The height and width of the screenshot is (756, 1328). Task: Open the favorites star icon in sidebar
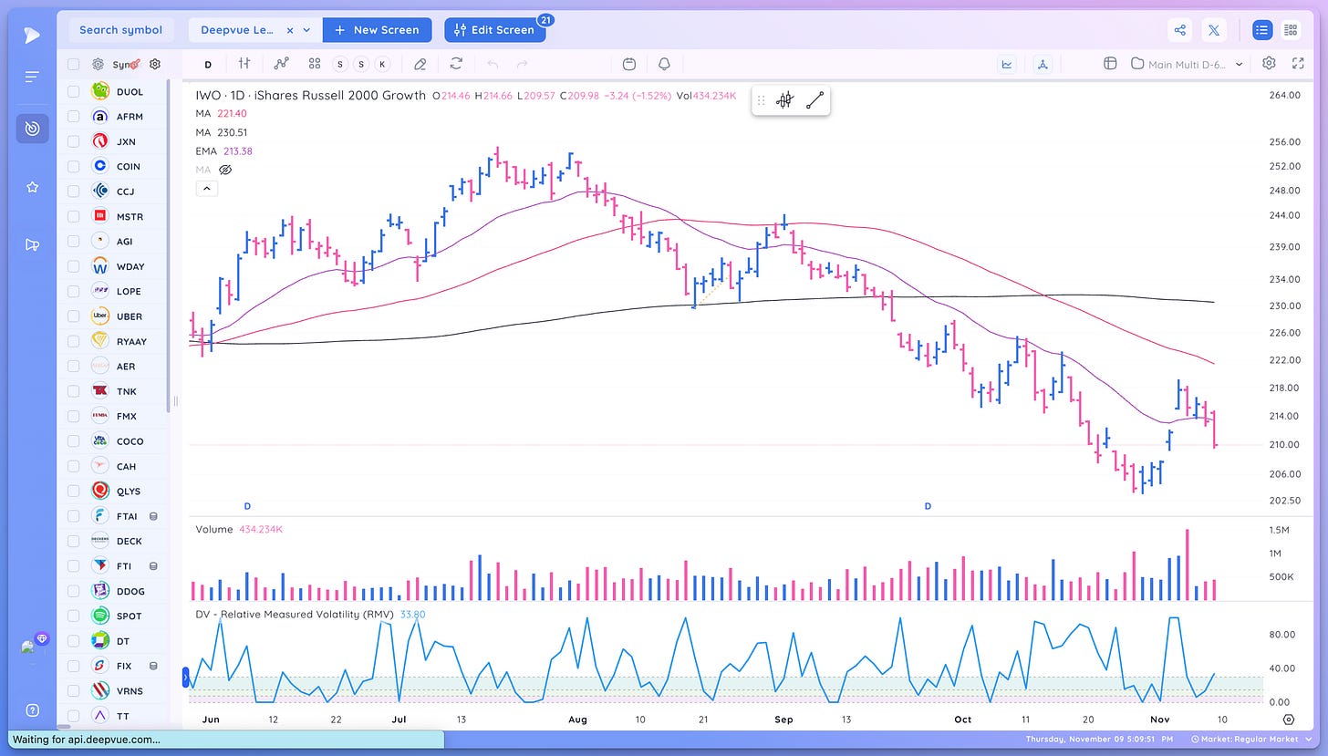(32, 187)
